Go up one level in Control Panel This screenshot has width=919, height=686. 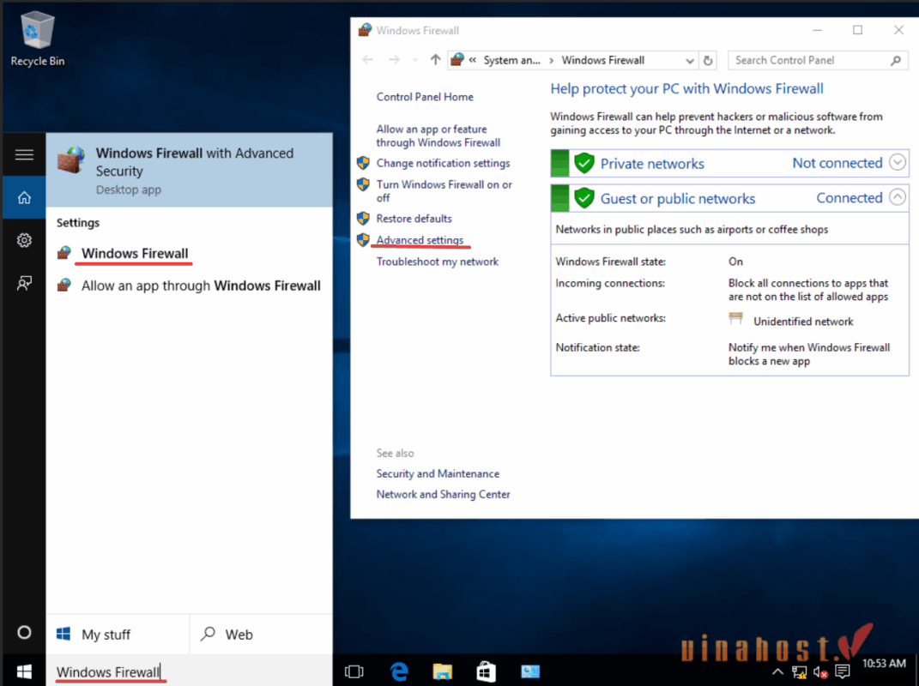tap(435, 60)
